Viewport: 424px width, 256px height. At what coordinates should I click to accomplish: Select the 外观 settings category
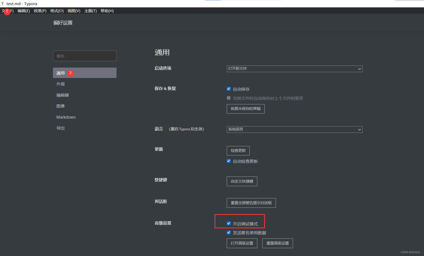[85, 84]
